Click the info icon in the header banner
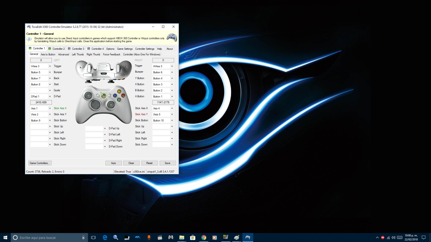Screen dimensions: 431x242 tap(29, 39)
